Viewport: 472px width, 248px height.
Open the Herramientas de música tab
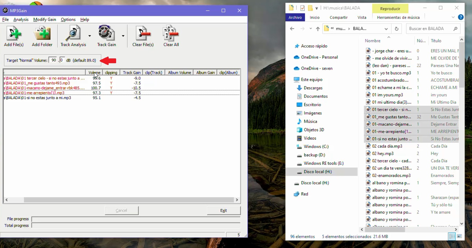click(398, 17)
